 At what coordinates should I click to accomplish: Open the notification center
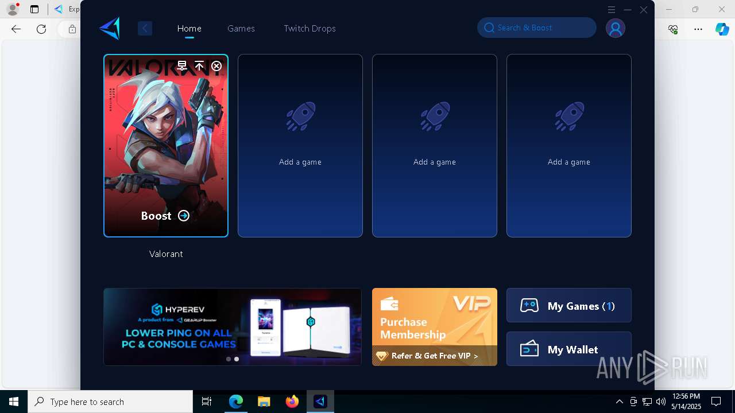(x=716, y=402)
